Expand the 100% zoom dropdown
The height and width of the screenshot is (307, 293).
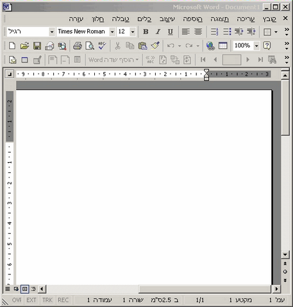(x=256, y=46)
